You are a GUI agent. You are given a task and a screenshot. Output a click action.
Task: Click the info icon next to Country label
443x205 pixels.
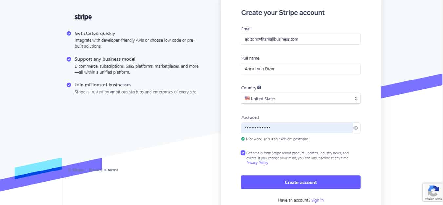click(259, 88)
